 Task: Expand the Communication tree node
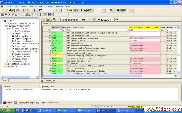10,56
